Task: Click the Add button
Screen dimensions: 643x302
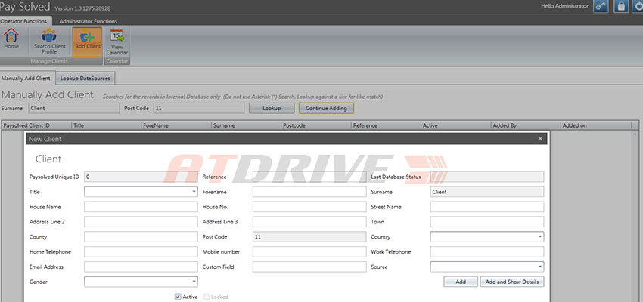Action: click(x=461, y=282)
